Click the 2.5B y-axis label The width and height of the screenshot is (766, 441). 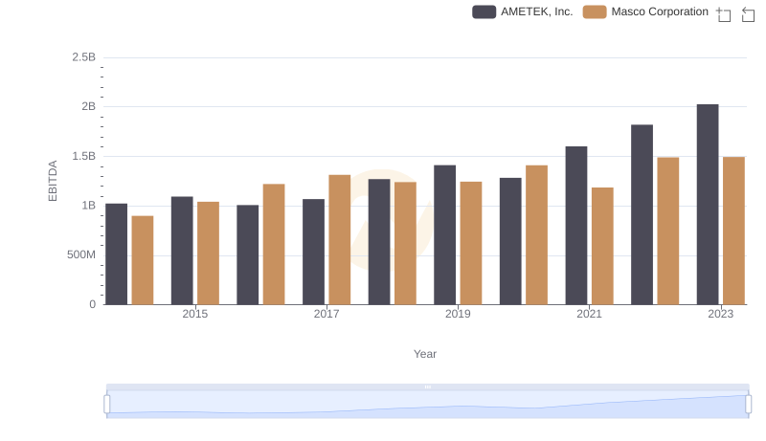click(83, 57)
